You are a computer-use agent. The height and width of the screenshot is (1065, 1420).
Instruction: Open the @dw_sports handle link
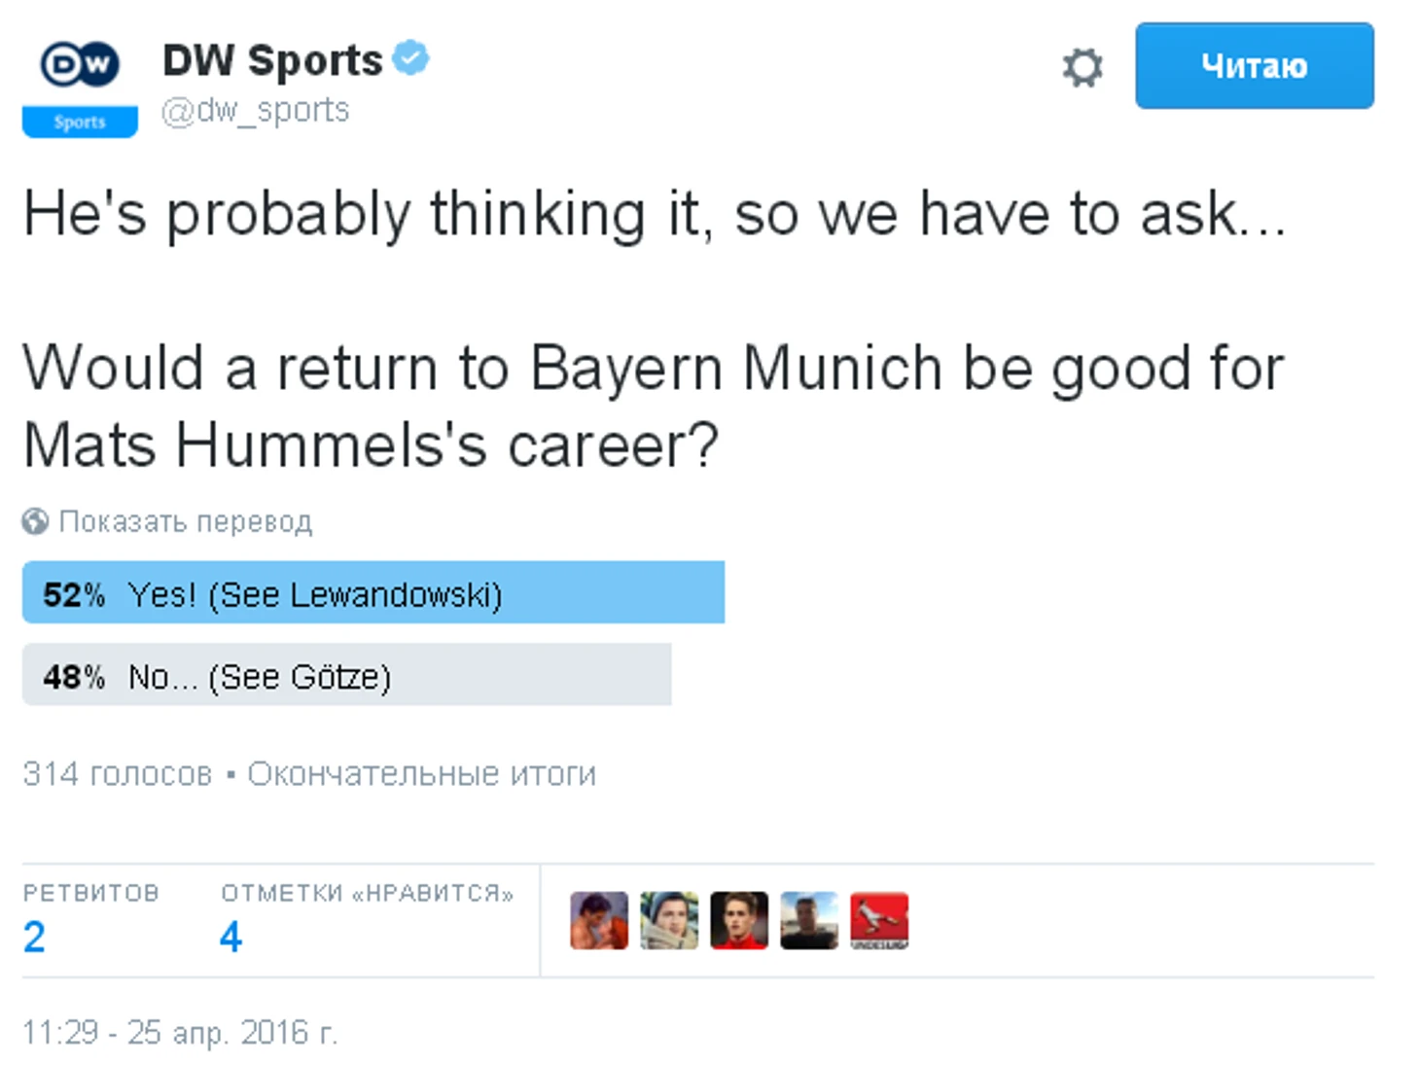pos(255,111)
